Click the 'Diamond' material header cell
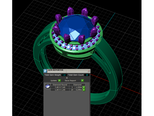This screenshot has width=154, height=116. 77,85
